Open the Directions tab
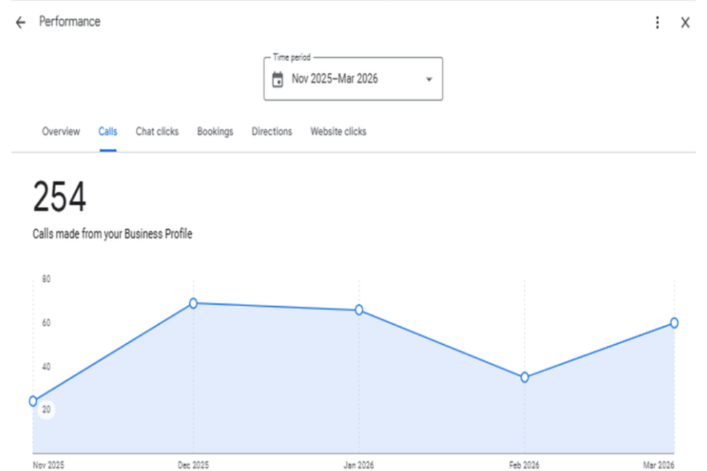 pyautogui.click(x=272, y=132)
